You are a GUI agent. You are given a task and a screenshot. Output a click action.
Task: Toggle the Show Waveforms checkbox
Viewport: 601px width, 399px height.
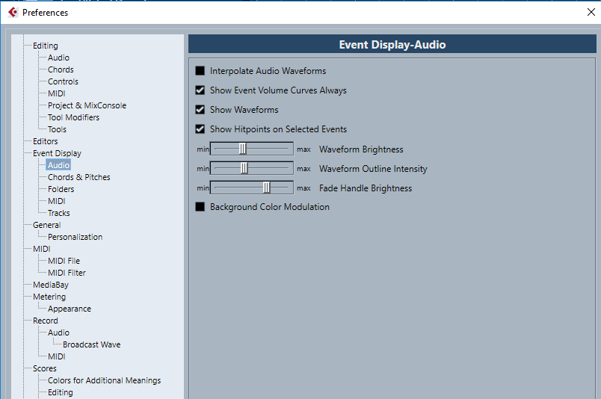pos(200,110)
